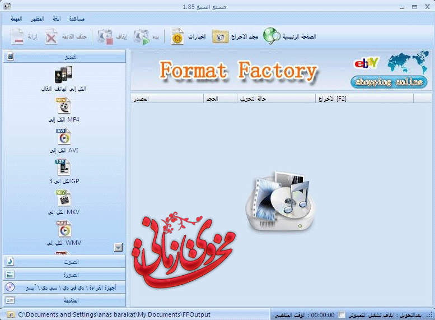Screen dimensions: 435x320
Task: Click the shopping online banner button
Action: [x=389, y=82]
